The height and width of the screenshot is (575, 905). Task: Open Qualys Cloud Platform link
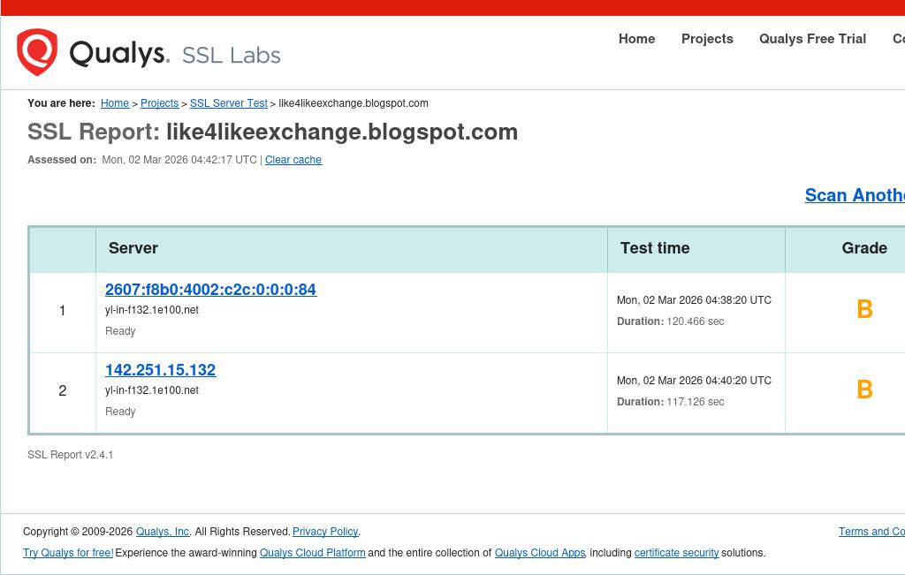pos(312,553)
